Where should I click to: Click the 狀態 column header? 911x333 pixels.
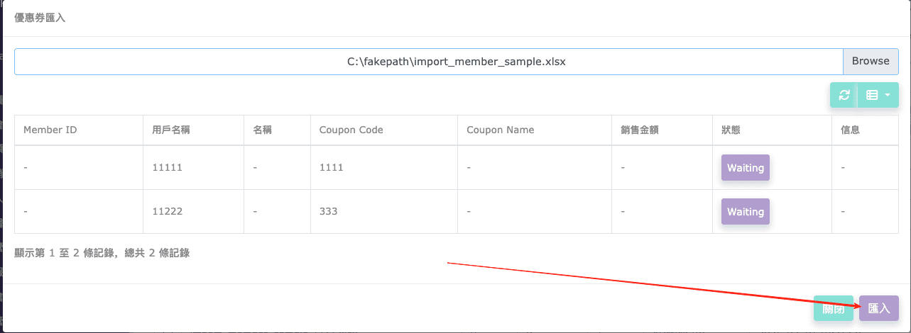click(x=731, y=130)
